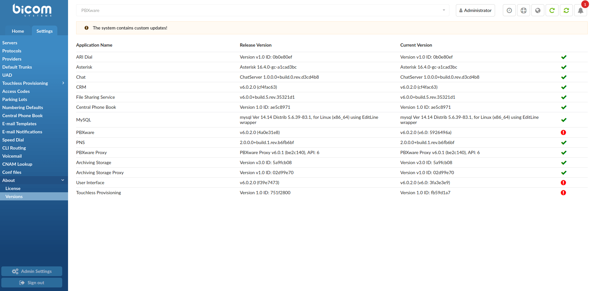Viewport: 590px width, 291px height.
Task: Click the Sign out button
Action: (32, 283)
